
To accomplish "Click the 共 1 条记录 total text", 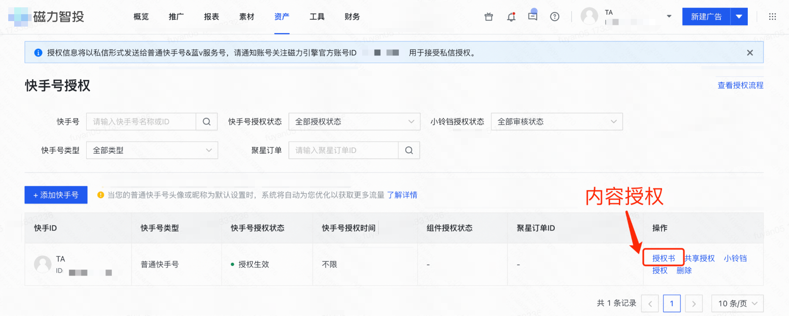I will (x=617, y=303).
